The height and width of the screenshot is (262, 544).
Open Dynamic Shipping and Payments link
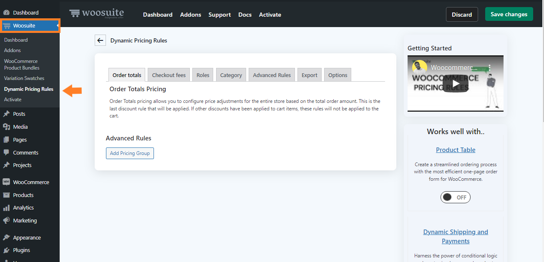click(456, 237)
